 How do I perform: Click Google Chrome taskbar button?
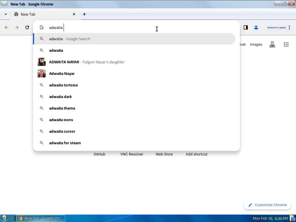40,219
